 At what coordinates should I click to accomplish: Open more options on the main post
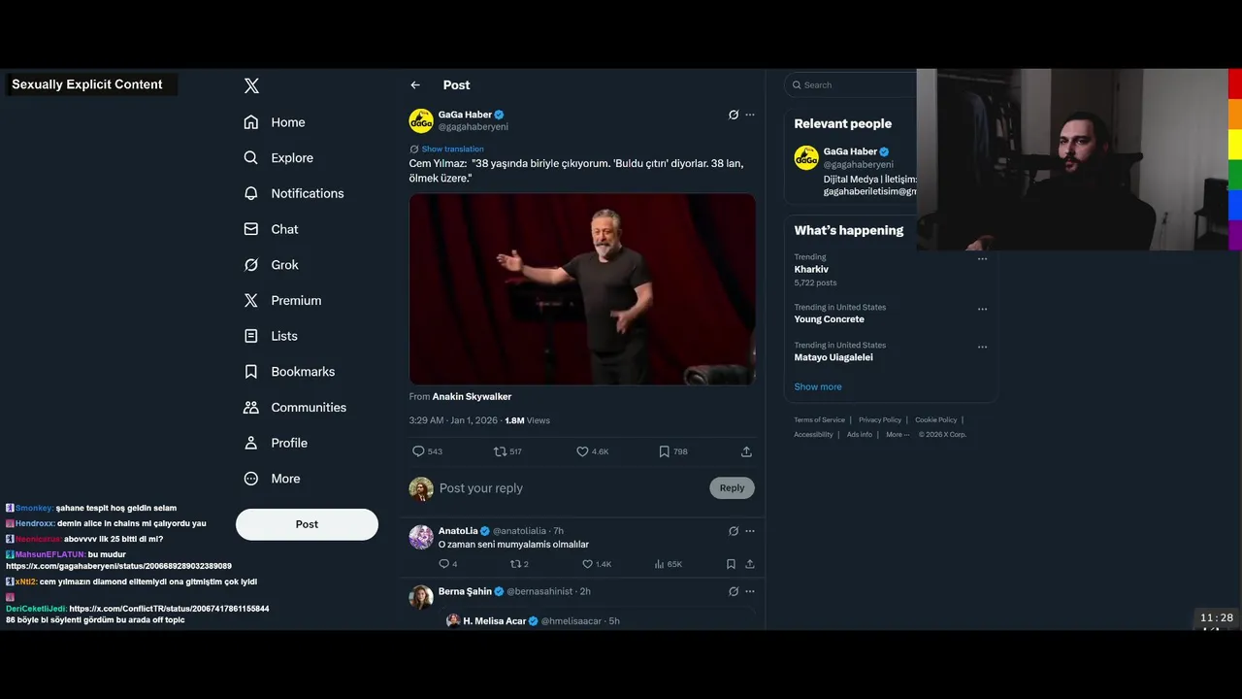[750, 115]
